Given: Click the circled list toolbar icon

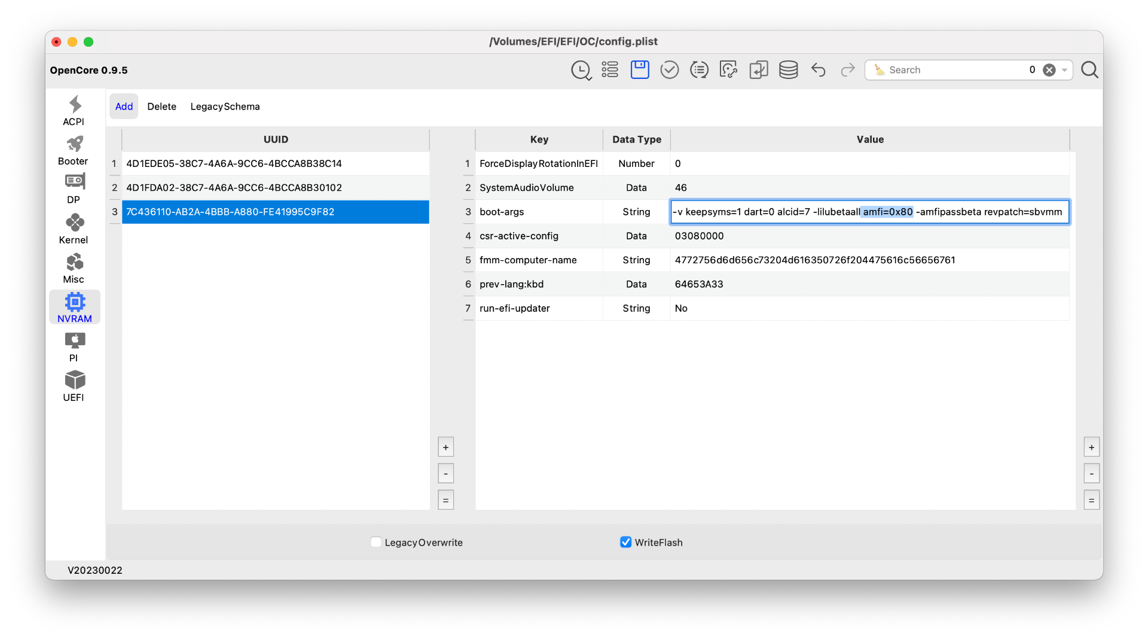Looking at the screenshot, I should coord(699,70).
